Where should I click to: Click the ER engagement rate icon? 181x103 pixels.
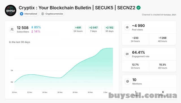coord(127,54)
